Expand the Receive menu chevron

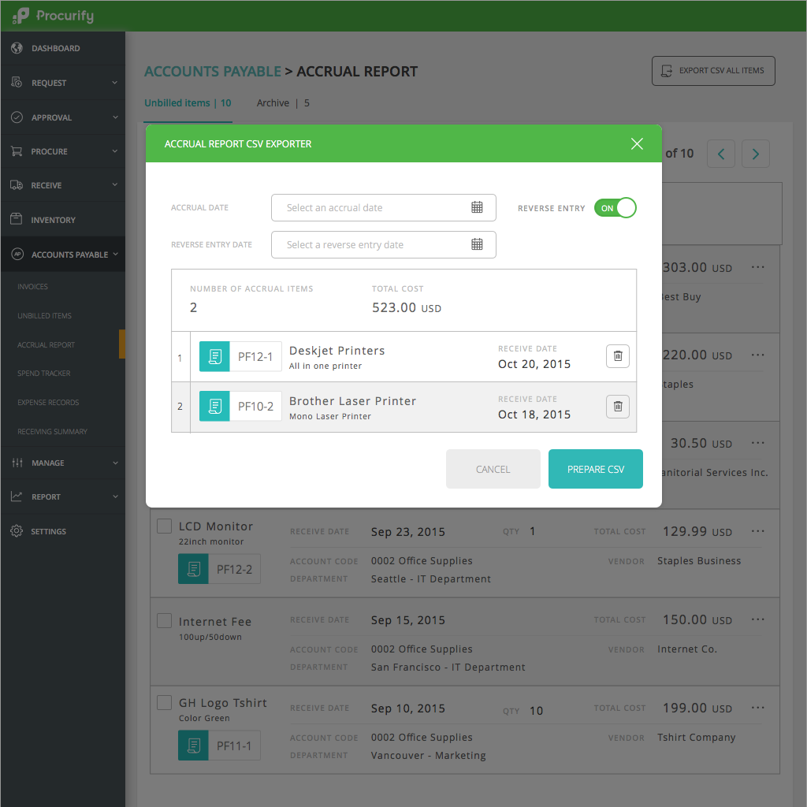[x=115, y=184]
